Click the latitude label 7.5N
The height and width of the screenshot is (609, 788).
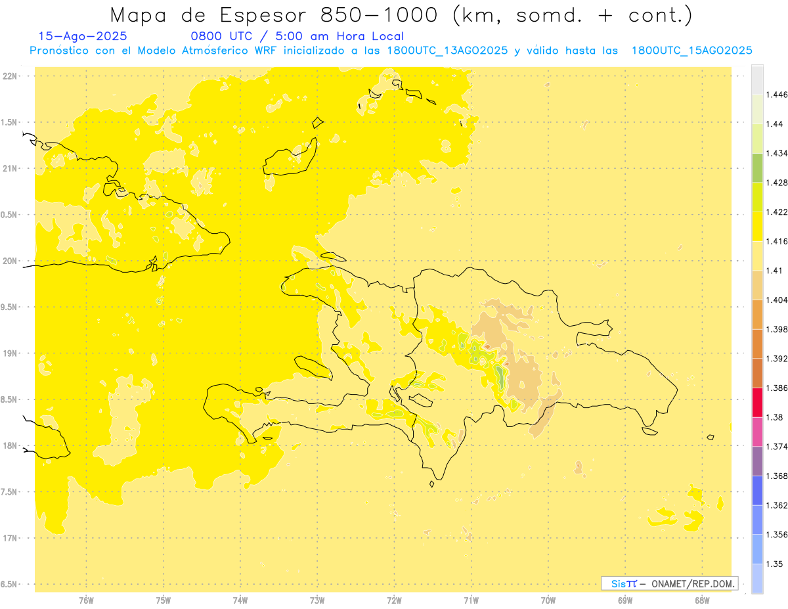pyautogui.click(x=10, y=493)
